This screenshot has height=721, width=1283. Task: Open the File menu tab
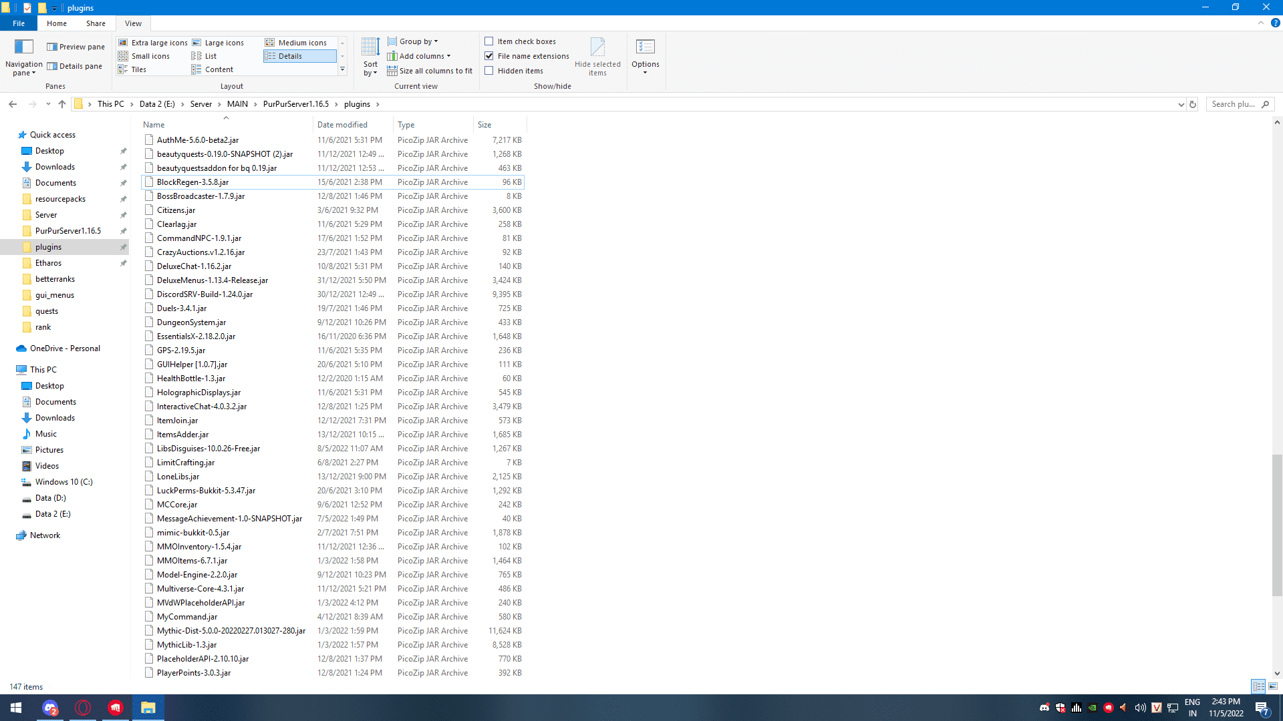click(19, 23)
